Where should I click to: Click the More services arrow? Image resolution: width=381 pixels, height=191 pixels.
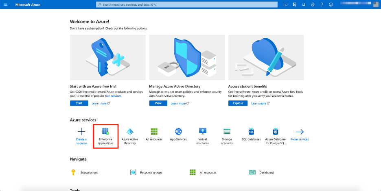(300, 135)
